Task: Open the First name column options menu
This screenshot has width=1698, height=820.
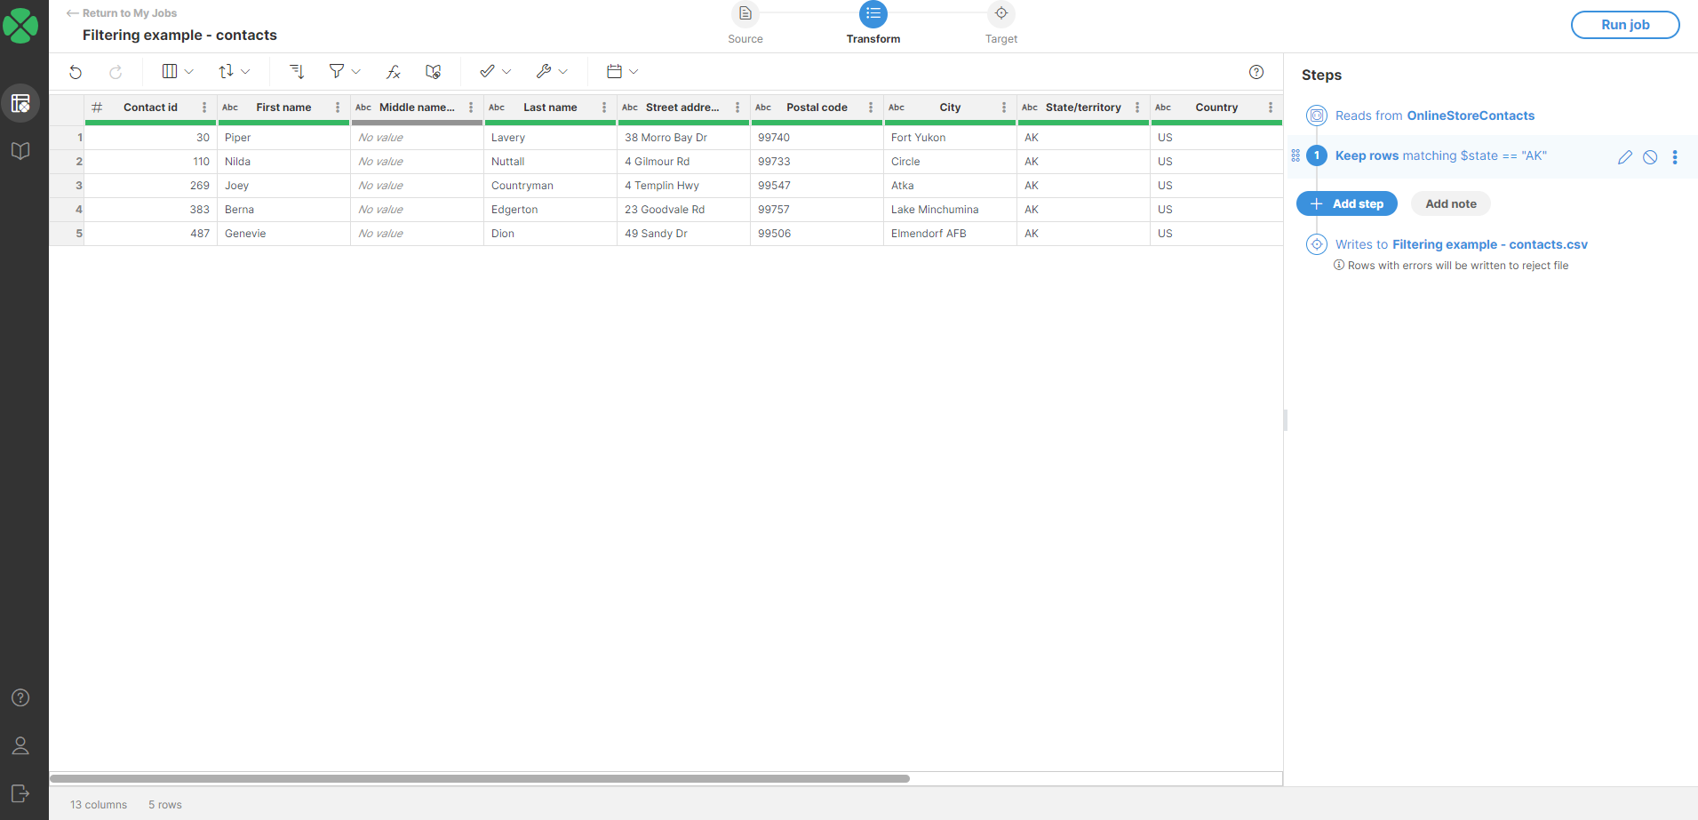Action: 338,107
